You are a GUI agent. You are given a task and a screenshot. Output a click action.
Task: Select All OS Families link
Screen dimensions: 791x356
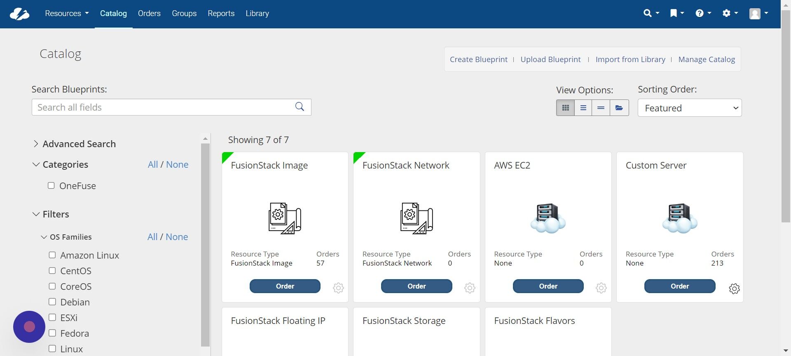(152, 237)
